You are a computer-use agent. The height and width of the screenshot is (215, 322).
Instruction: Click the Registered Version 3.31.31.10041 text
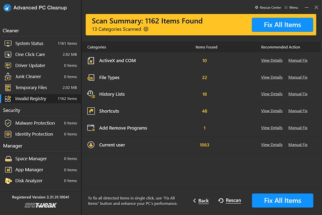40,197
